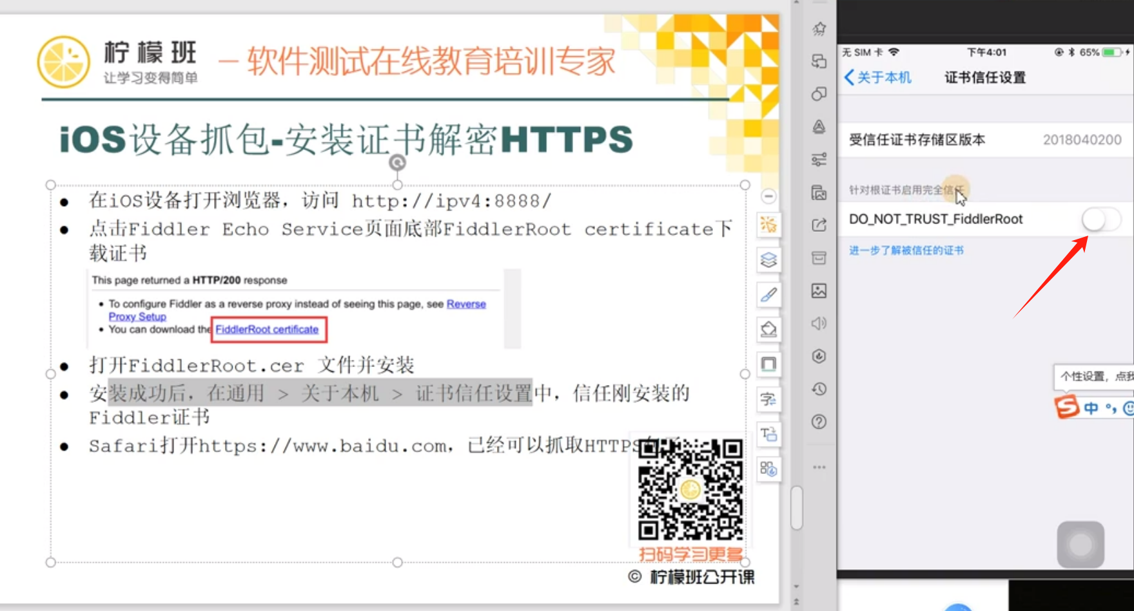Click the next slide double-arrow button

coord(797,601)
